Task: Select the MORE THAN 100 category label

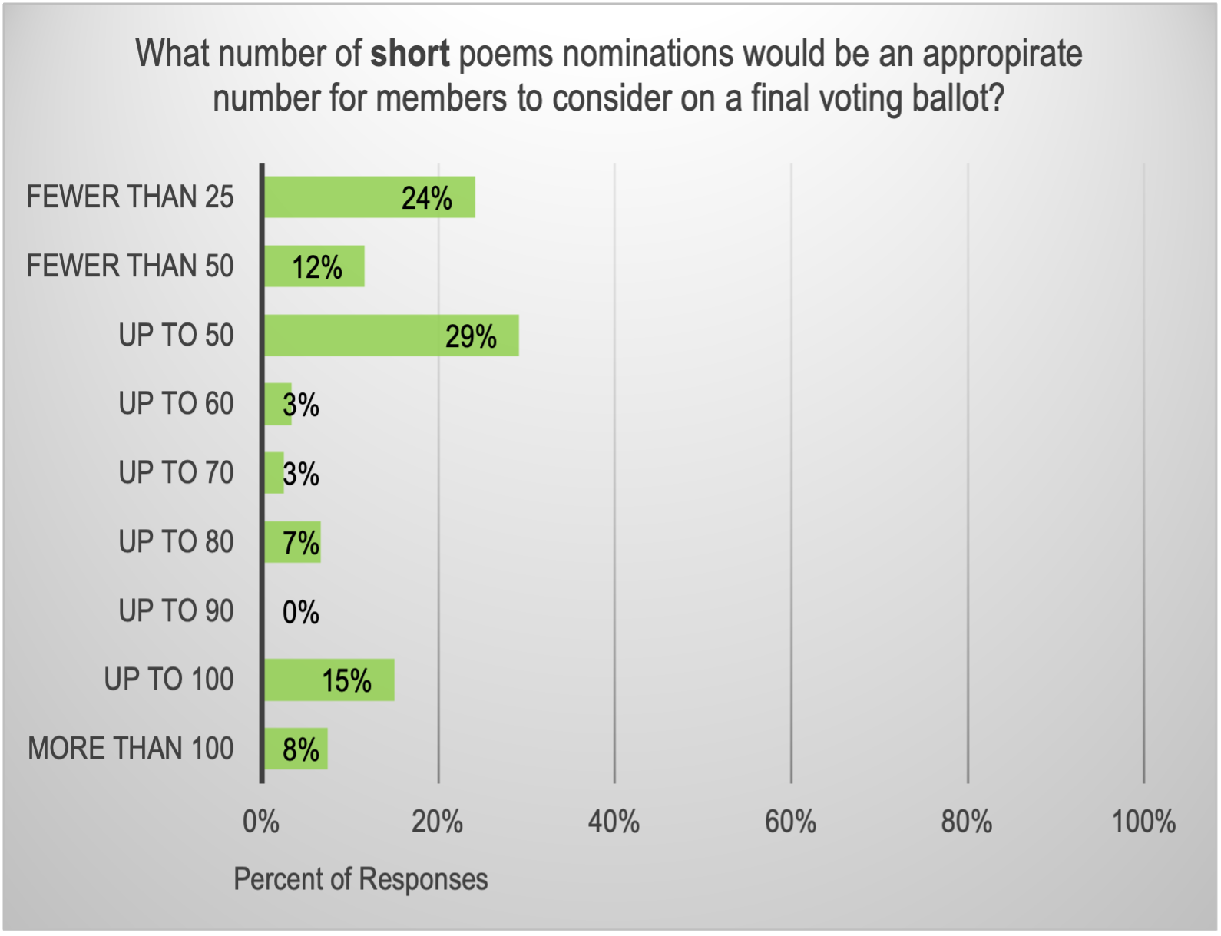Action: point(131,749)
